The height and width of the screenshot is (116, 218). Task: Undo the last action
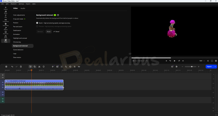(12, 67)
